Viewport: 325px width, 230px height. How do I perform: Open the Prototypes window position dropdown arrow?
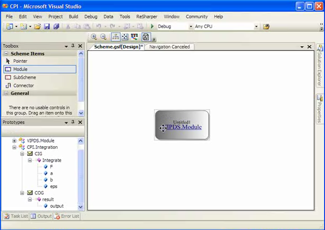point(66,122)
